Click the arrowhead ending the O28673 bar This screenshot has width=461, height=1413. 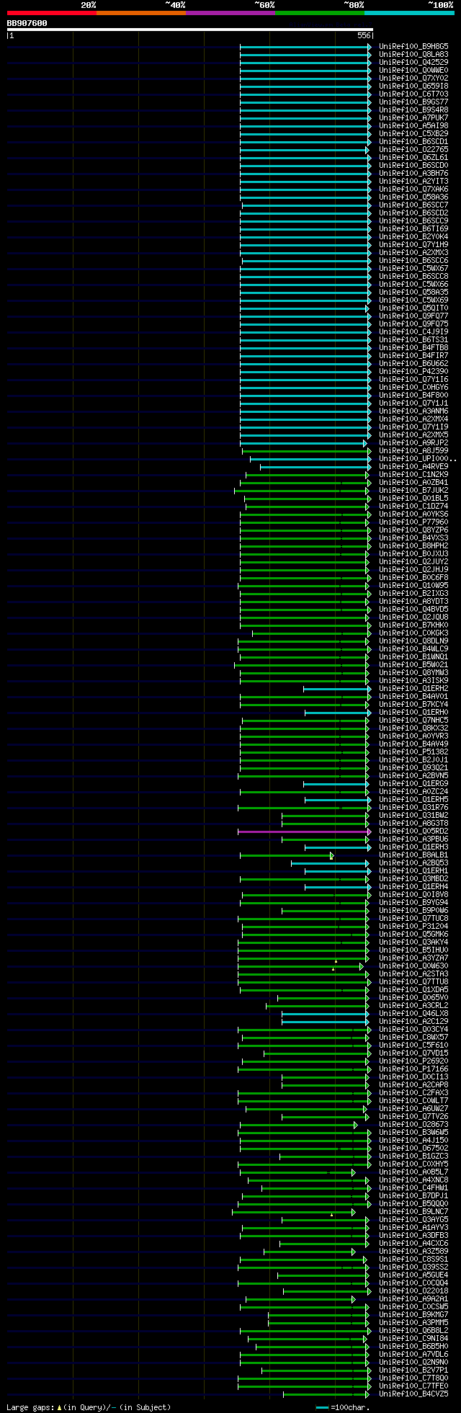pyautogui.click(x=355, y=1124)
